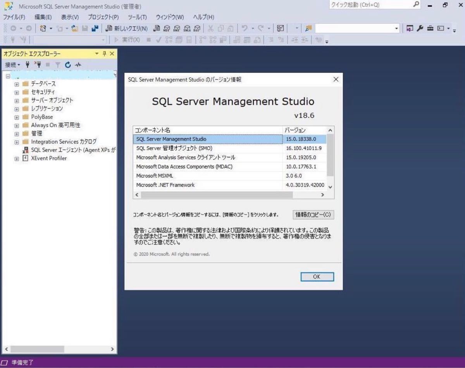The image size is (465, 368).
Task: Click the Save All double-disk icon
Action: [95, 28]
